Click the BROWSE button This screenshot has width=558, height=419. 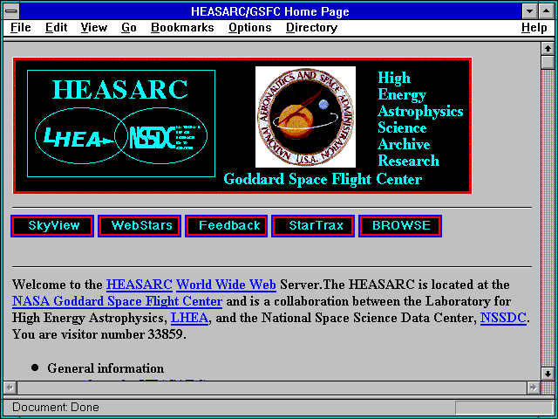[400, 226]
